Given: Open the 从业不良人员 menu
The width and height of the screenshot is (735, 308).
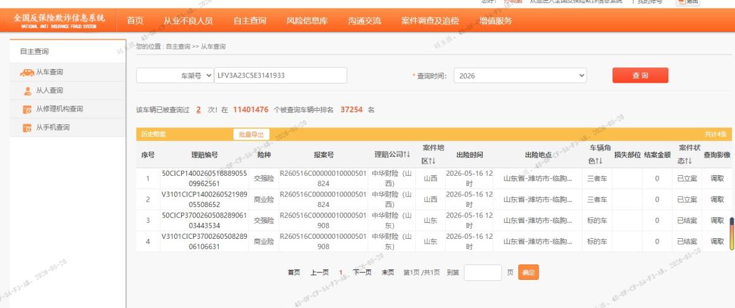Looking at the screenshot, I should (188, 21).
